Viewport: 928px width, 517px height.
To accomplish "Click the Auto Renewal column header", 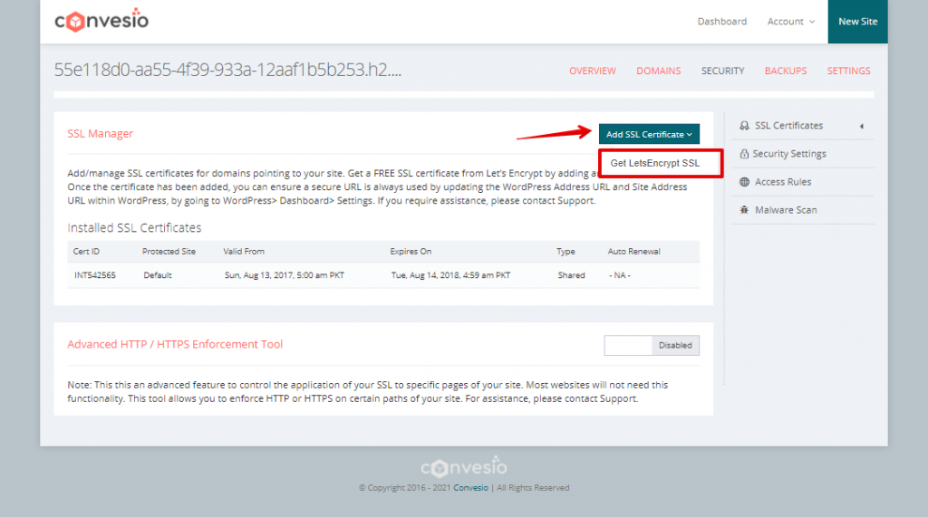I will tap(633, 252).
